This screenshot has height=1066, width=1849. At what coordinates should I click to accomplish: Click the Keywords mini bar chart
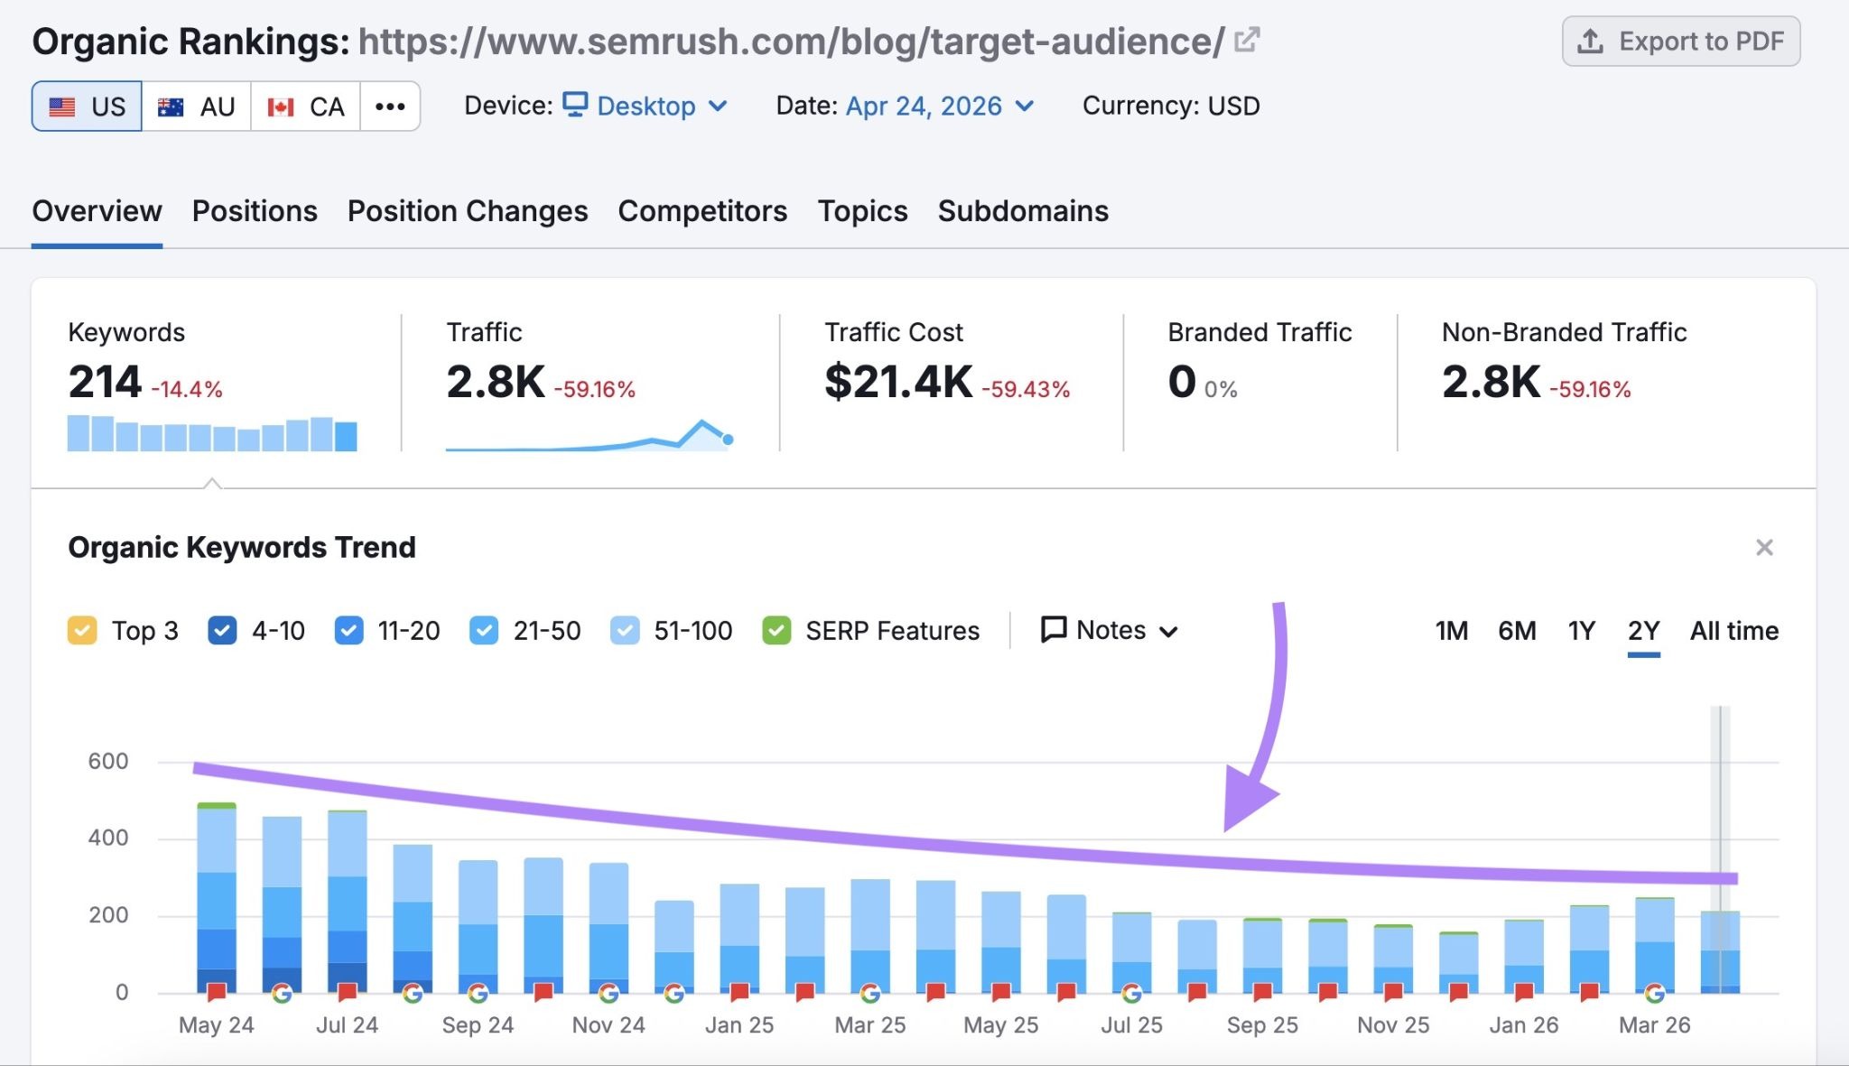click(x=212, y=433)
